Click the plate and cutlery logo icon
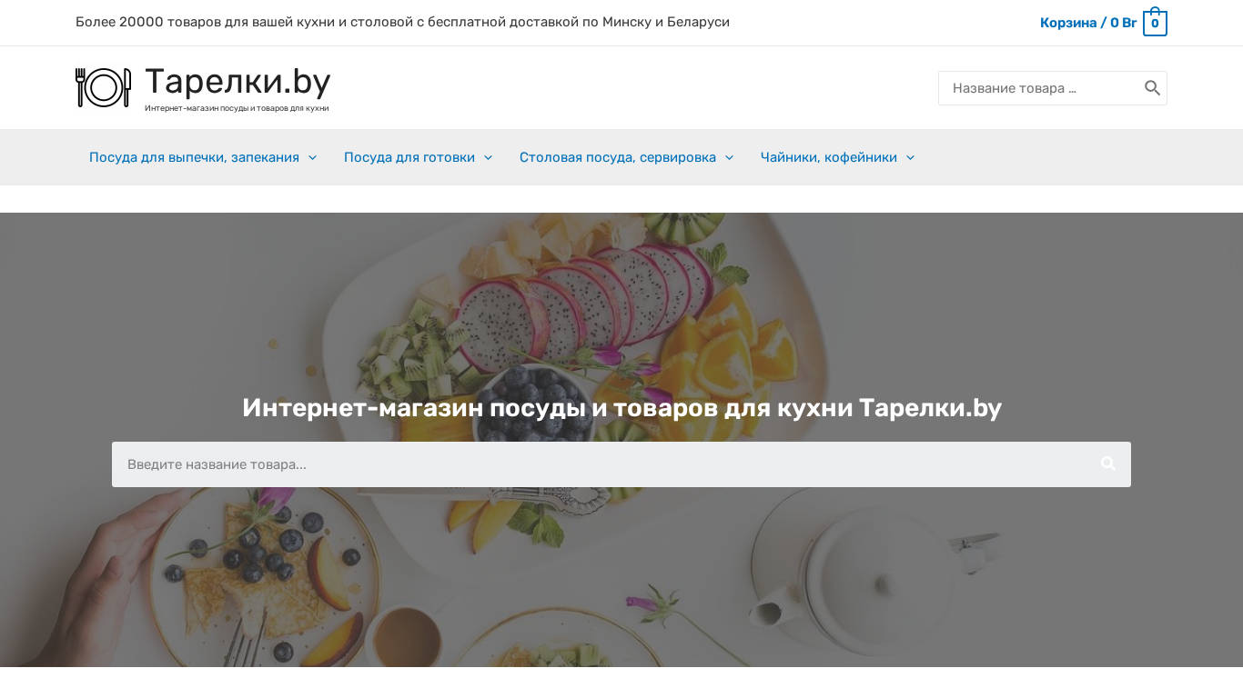This screenshot has height=698, width=1243. [x=103, y=87]
